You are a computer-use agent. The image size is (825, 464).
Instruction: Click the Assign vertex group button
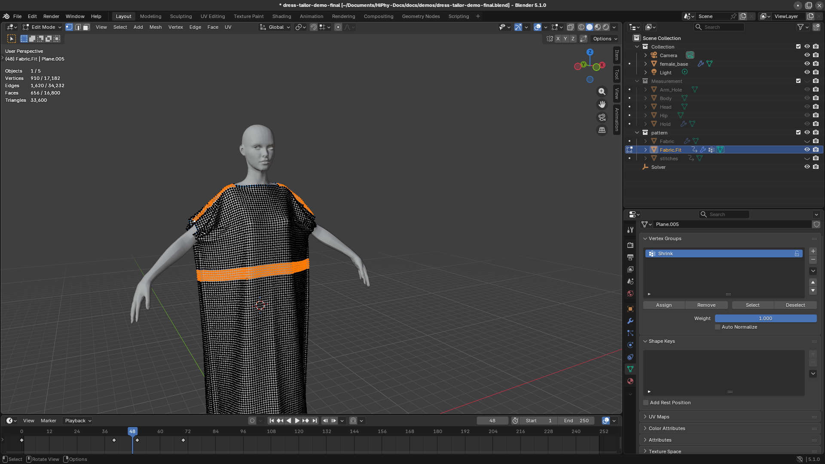[664, 305]
